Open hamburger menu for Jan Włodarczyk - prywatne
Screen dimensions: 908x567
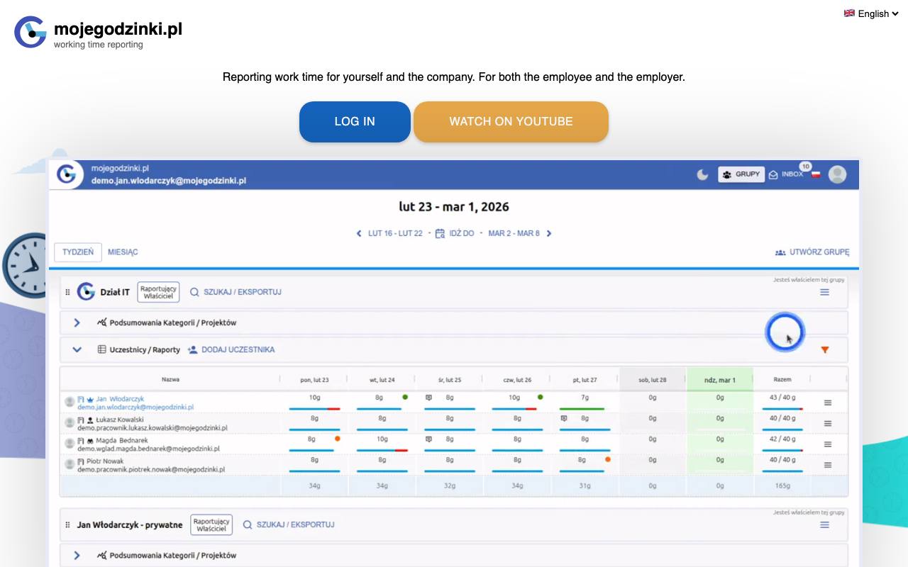(x=824, y=525)
